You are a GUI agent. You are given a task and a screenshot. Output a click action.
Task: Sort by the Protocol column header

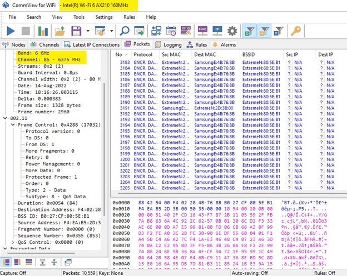click(146, 54)
